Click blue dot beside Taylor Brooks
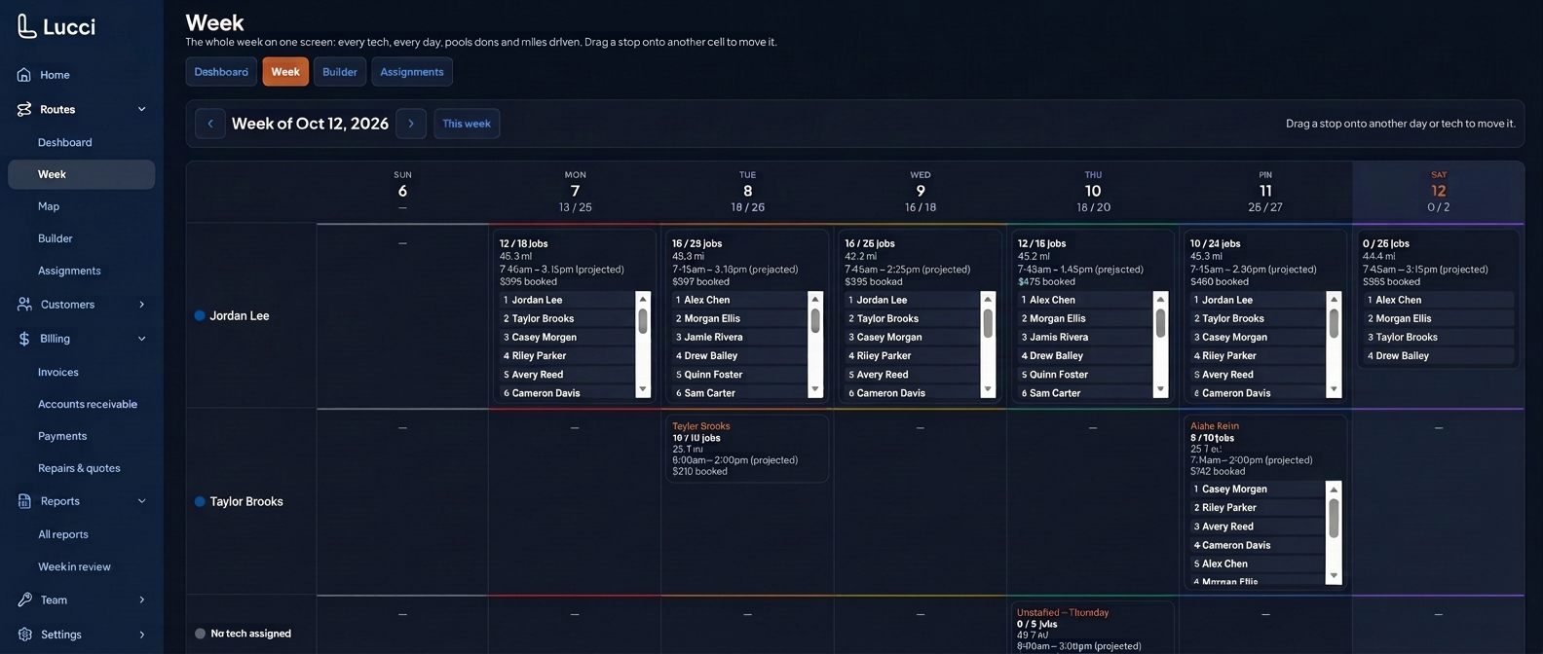The height and width of the screenshot is (654, 1543). (x=200, y=501)
